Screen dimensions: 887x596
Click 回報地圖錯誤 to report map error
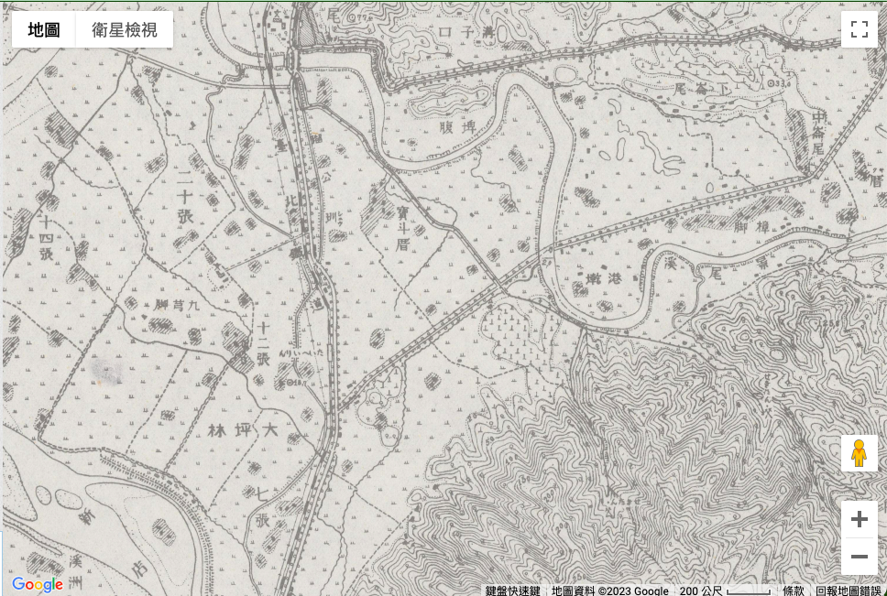[x=849, y=591]
